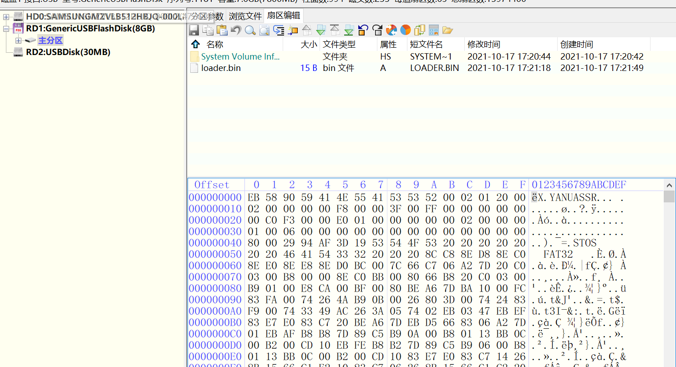Sort by the 大小 column header
Image resolution: width=676 pixels, height=367 pixels.
(x=309, y=44)
